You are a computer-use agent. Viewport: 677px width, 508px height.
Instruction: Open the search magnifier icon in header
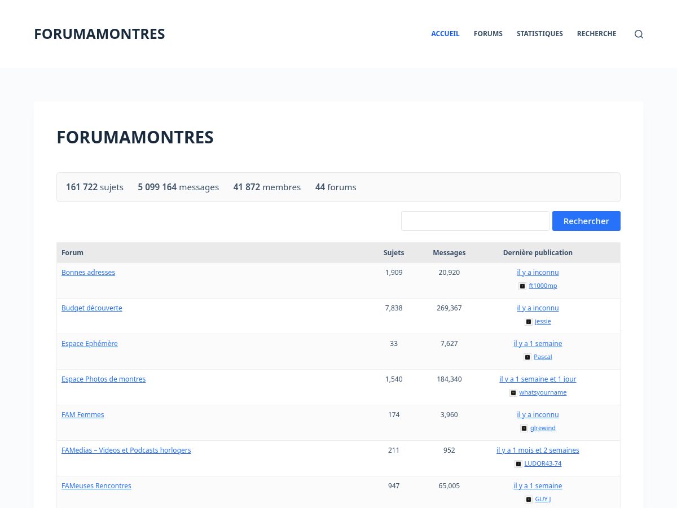(x=639, y=34)
